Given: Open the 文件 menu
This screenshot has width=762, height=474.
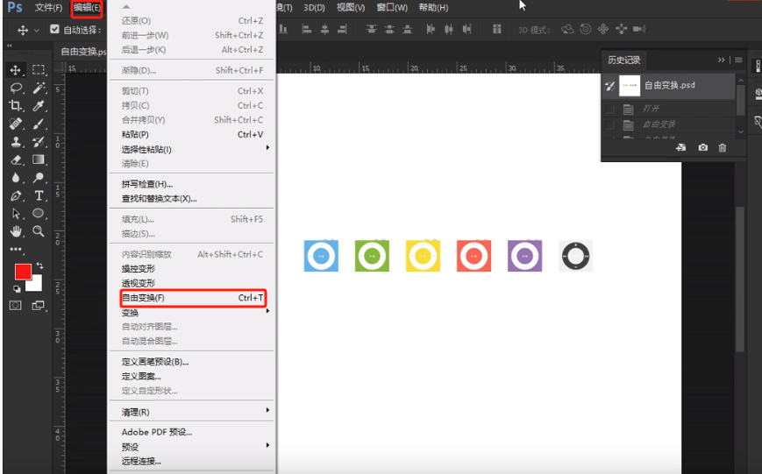Looking at the screenshot, I should tap(48, 8).
